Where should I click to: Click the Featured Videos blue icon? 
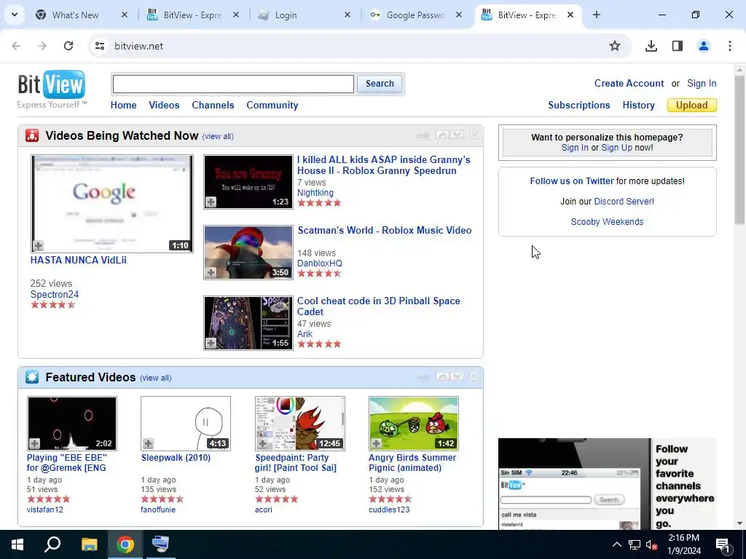point(32,377)
